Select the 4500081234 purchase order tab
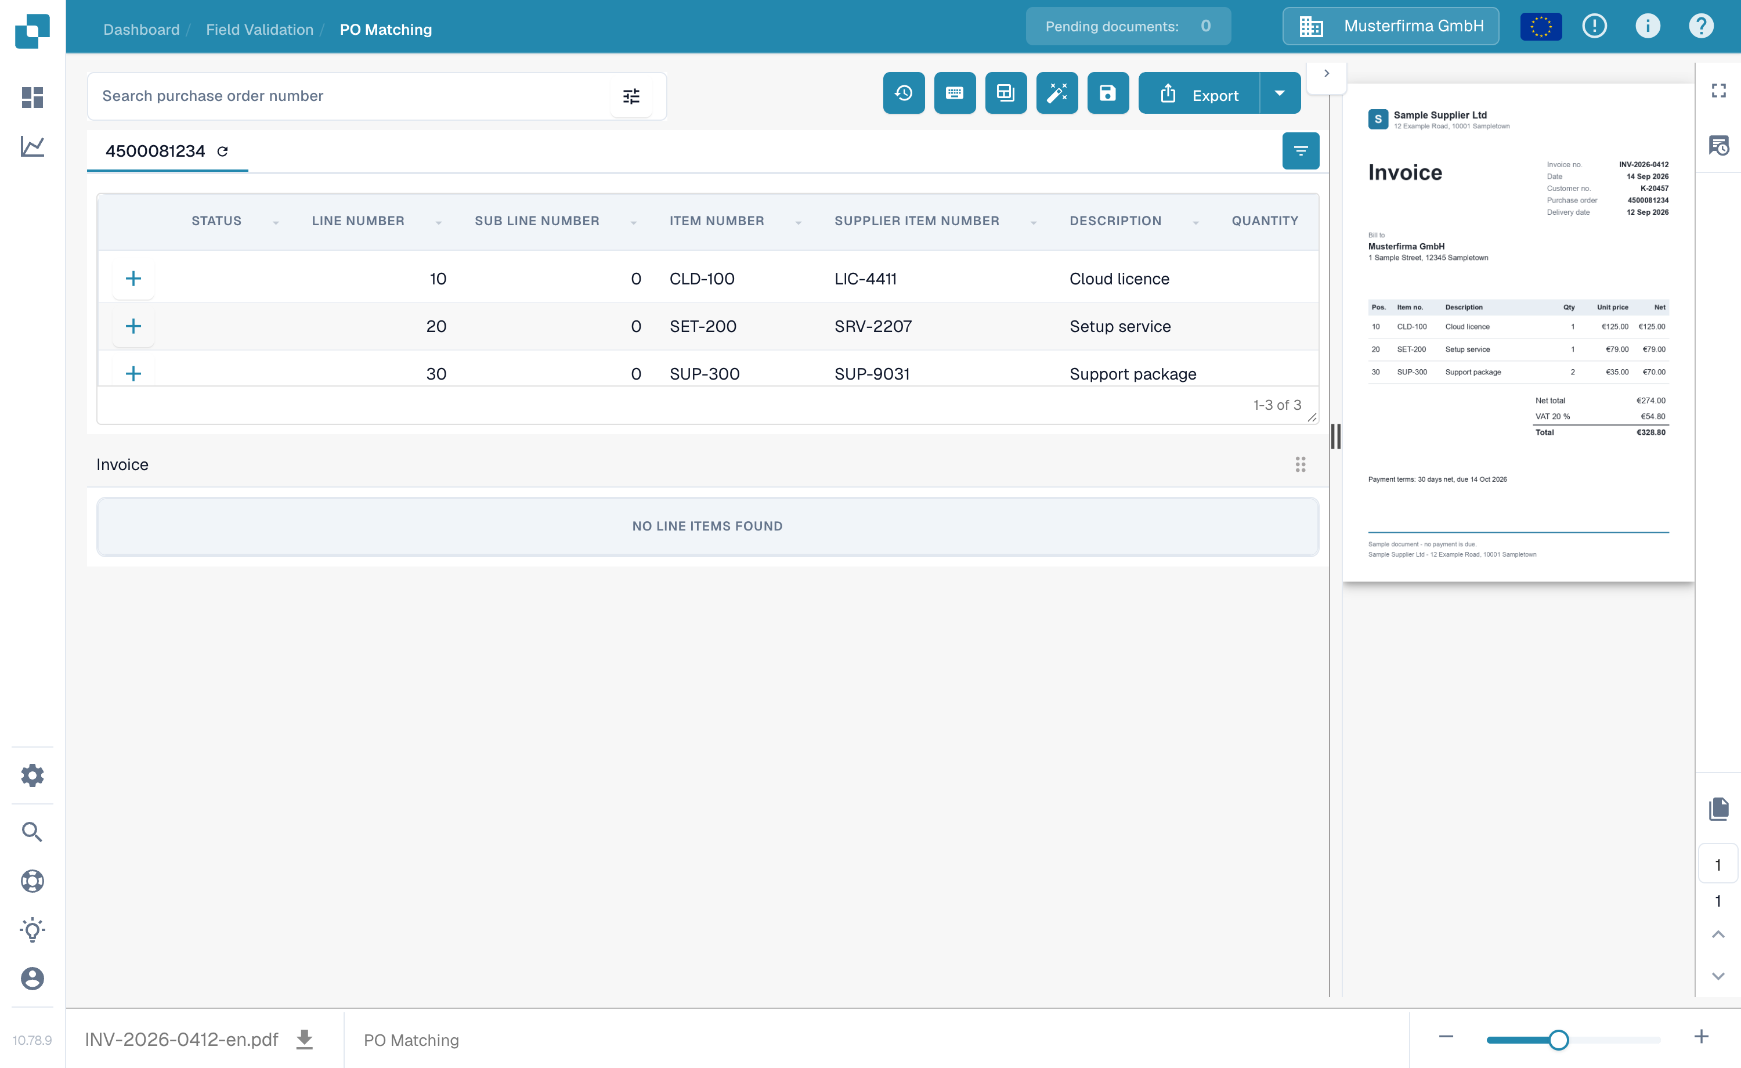Image resolution: width=1741 pixels, height=1068 pixels. (168, 151)
